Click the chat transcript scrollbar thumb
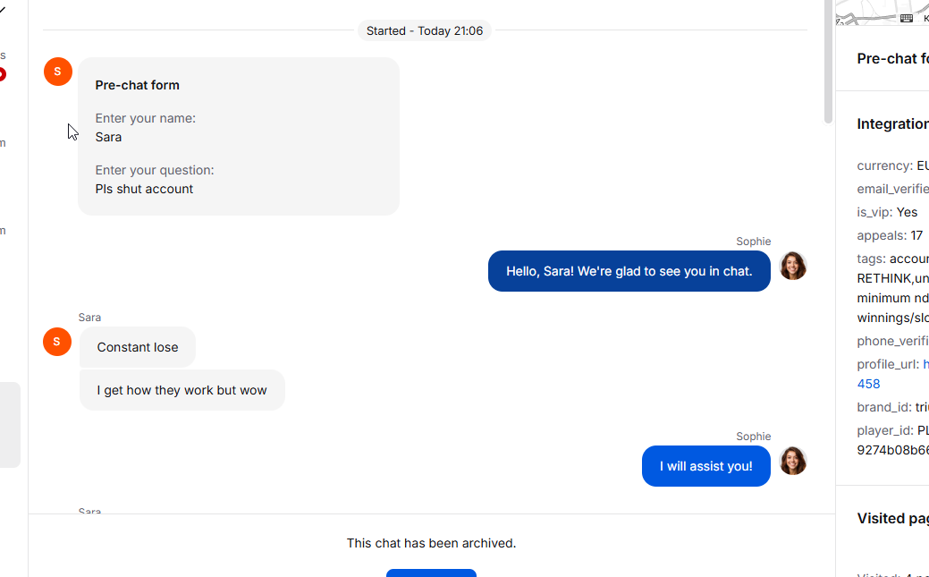 pyautogui.click(x=828, y=62)
